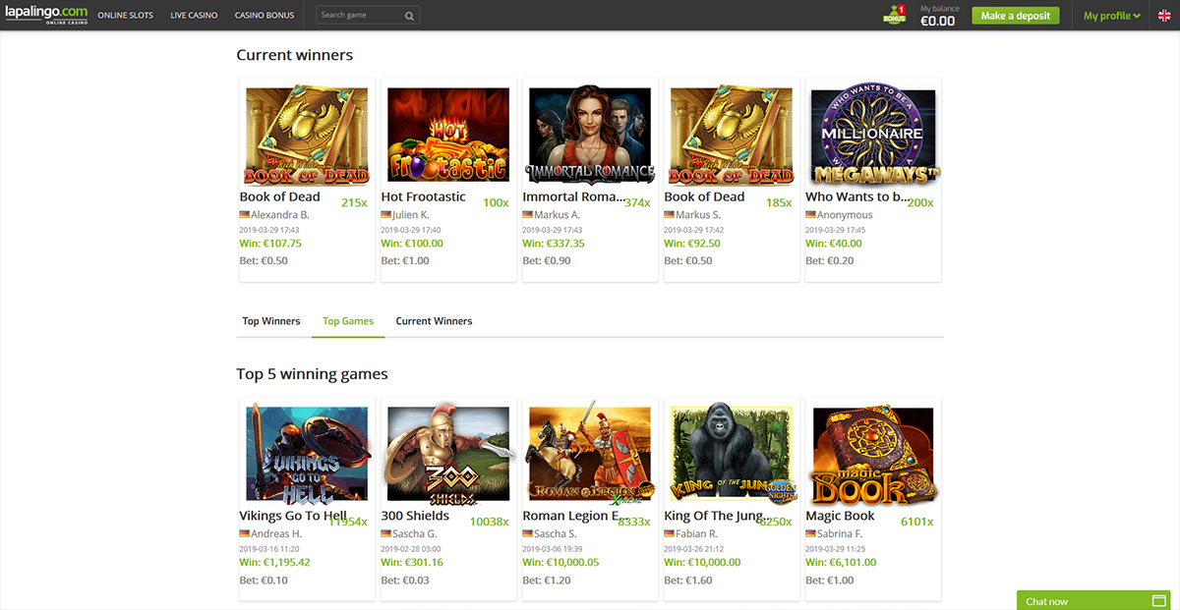Click the 6101x multiplier text
The width and height of the screenshot is (1180, 610).
916,522
